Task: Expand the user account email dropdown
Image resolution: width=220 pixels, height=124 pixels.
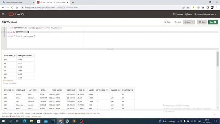Action: pyautogui.click(x=205, y=14)
